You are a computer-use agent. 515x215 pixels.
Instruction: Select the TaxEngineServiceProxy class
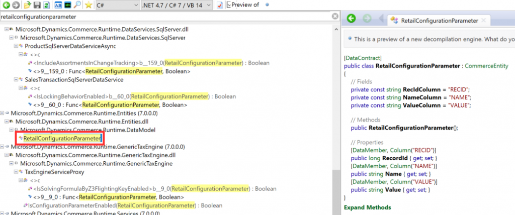pyautogui.click(x=54, y=172)
